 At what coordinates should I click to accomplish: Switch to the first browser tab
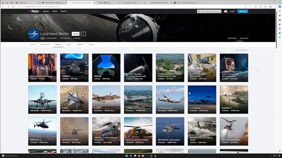28,3
